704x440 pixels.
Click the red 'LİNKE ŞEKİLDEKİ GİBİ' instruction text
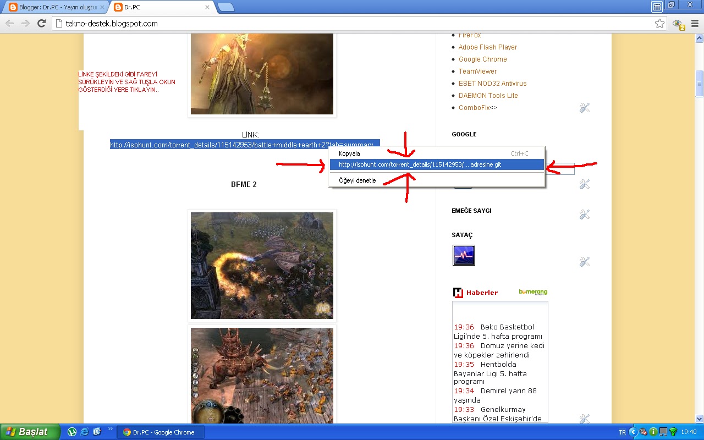(x=127, y=82)
